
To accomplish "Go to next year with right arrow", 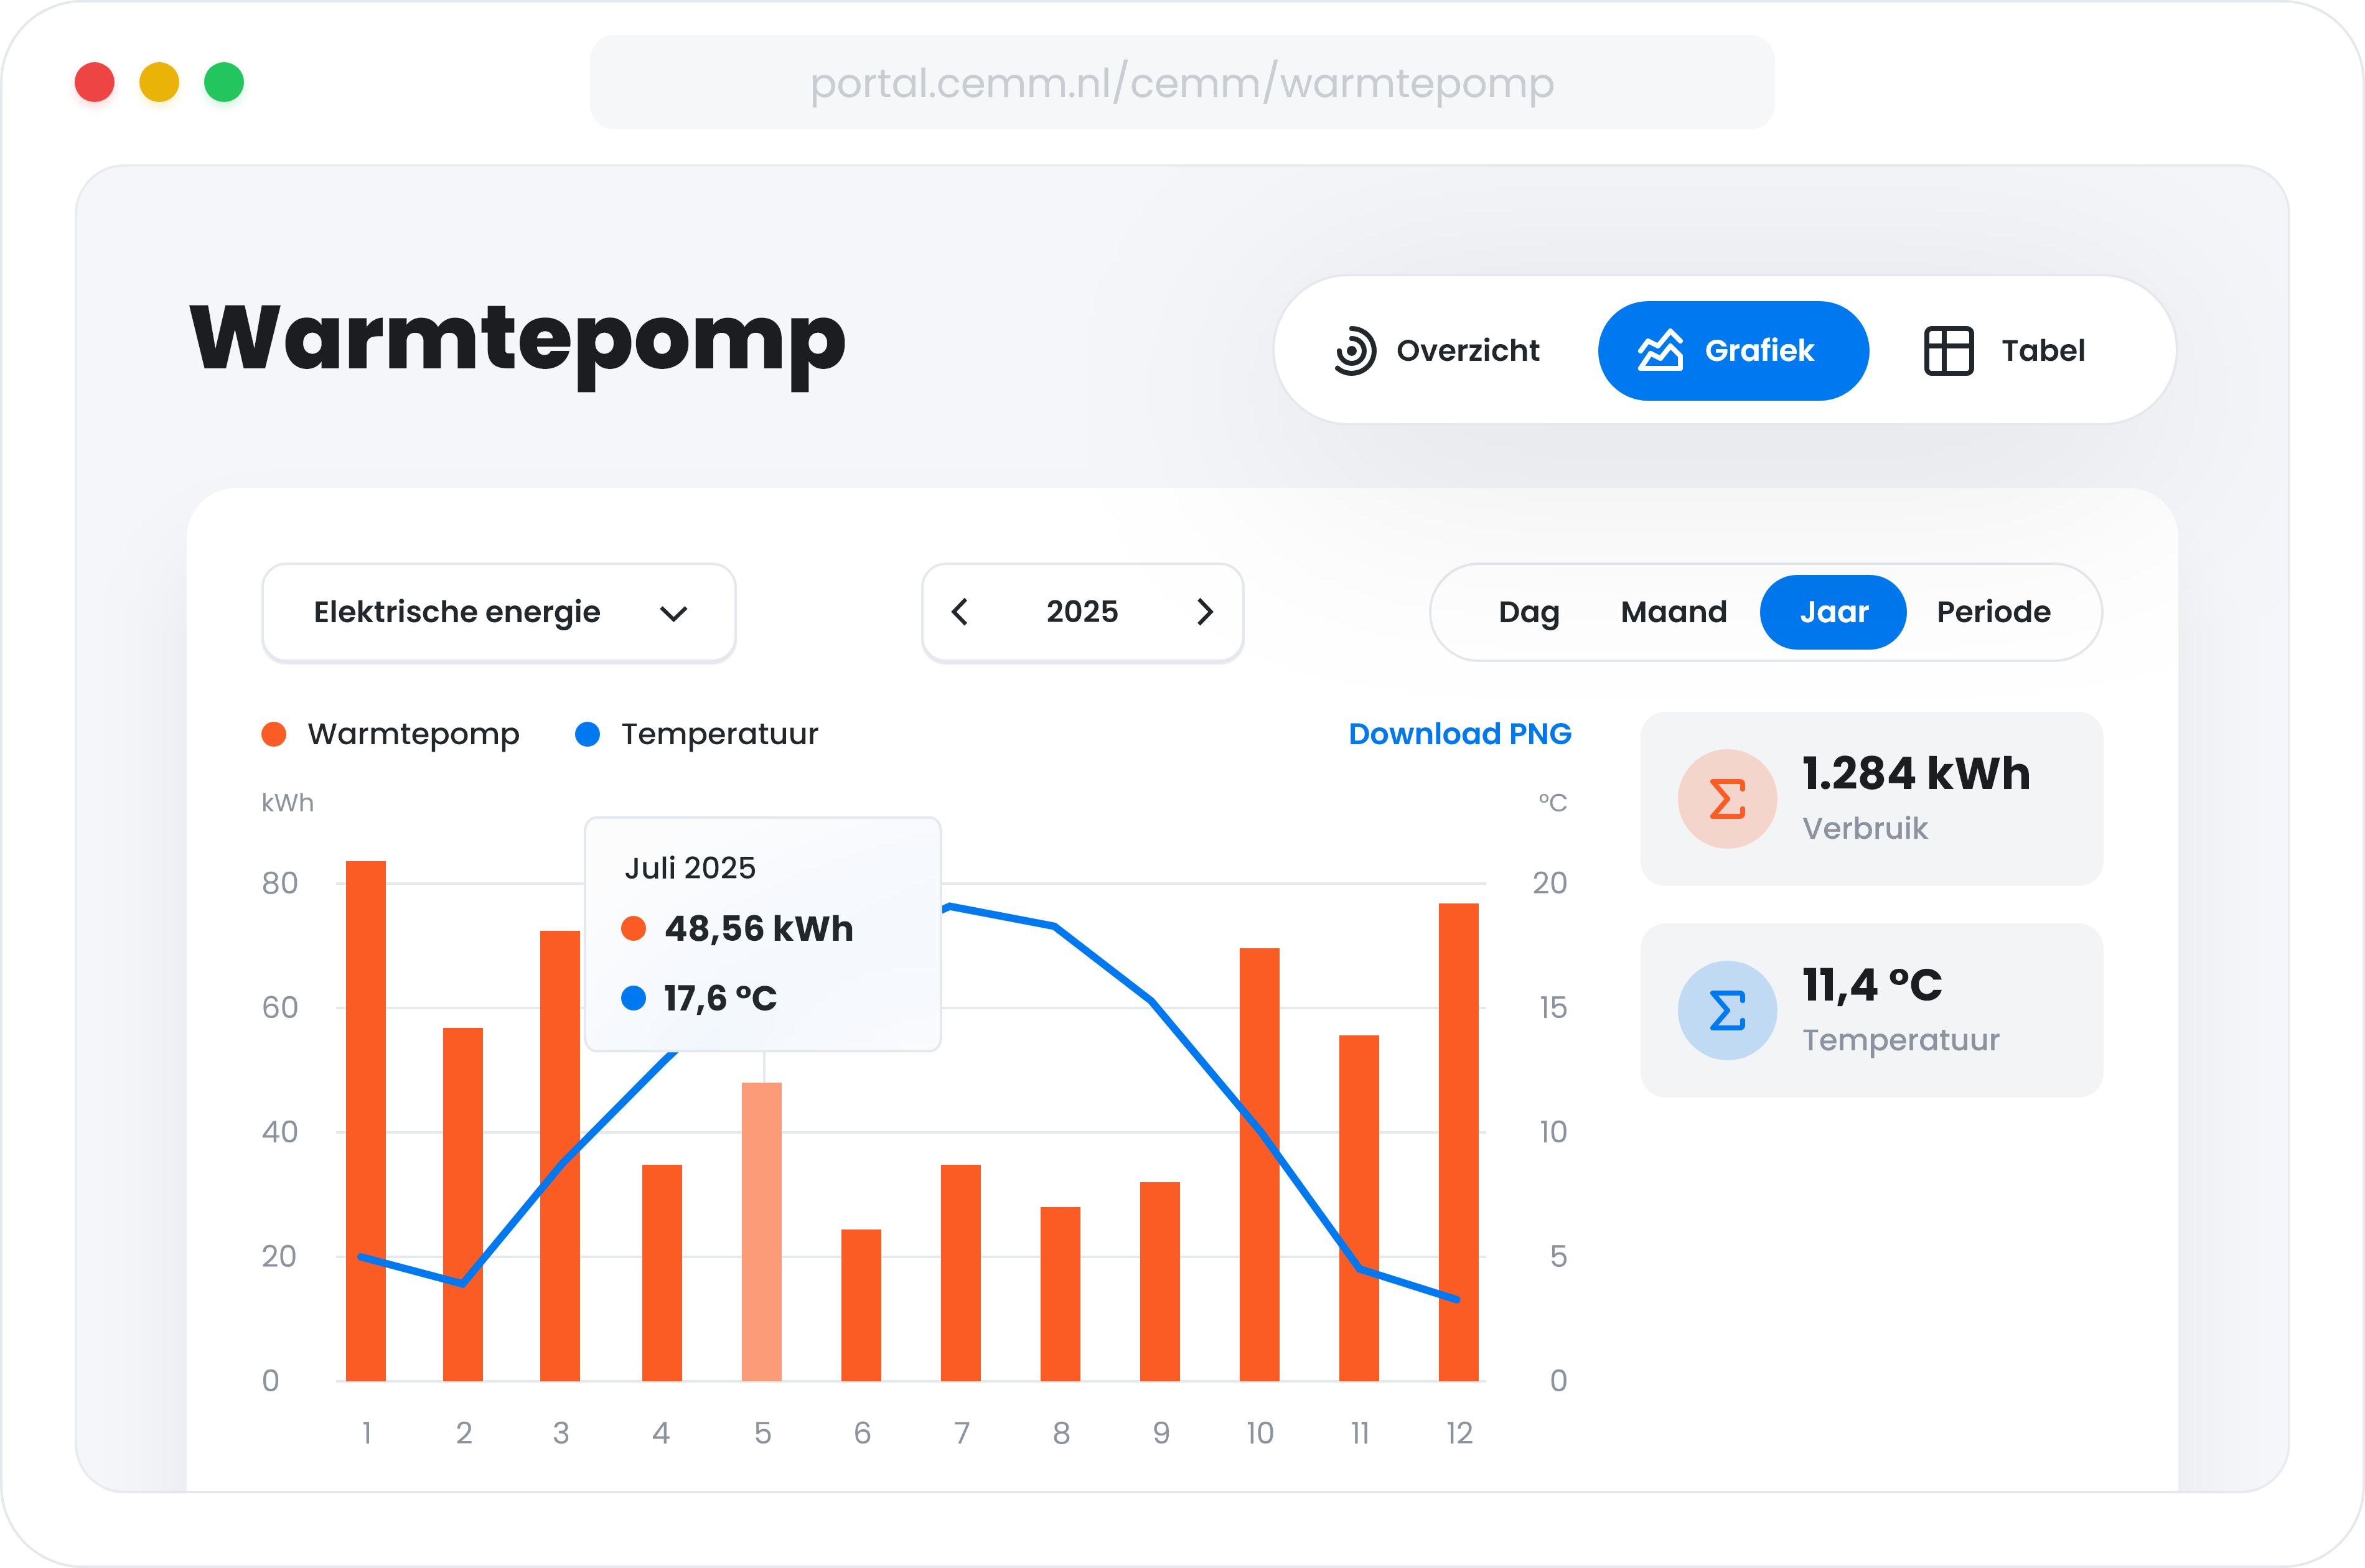I will (x=1205, y=612).
